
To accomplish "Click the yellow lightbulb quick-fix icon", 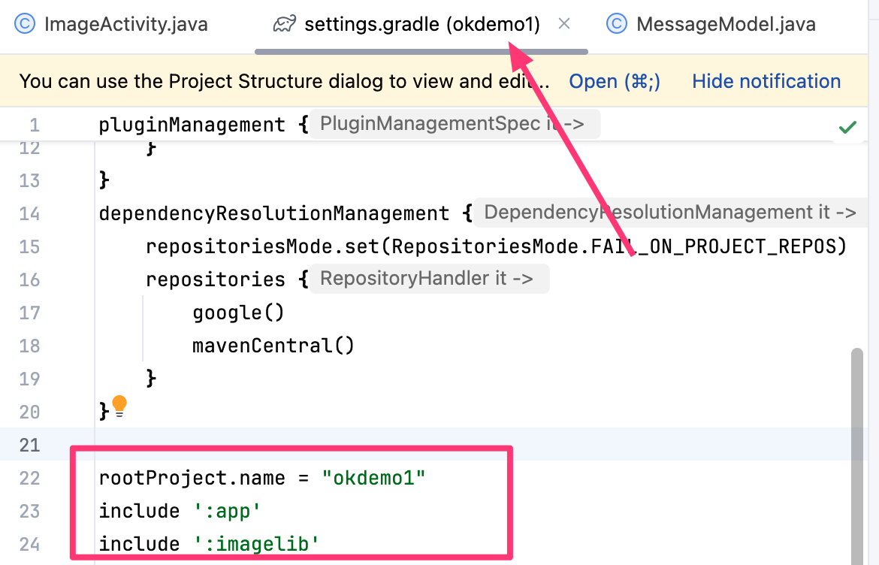I will tap(119, 406).
